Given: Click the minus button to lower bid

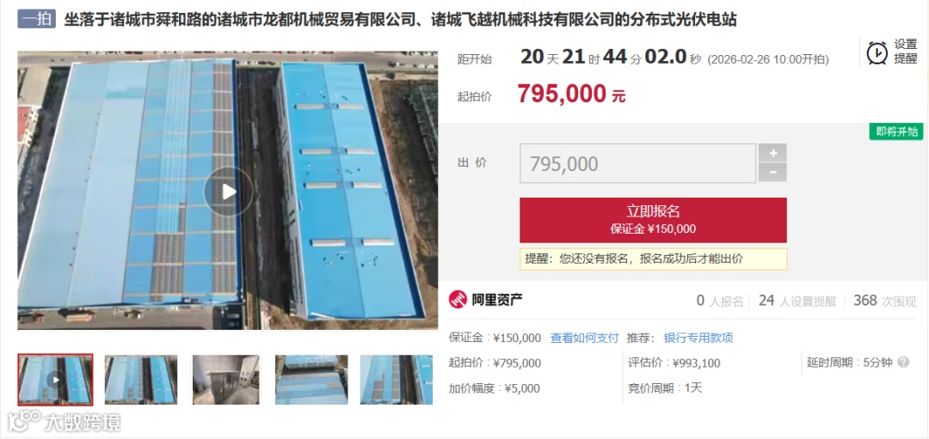Looking at the screenshot, I should [772, 172].
